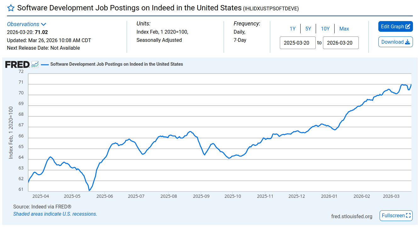
Task: Click the fred.stlouisfed.org text below the chart
Action: click(352, 216)
